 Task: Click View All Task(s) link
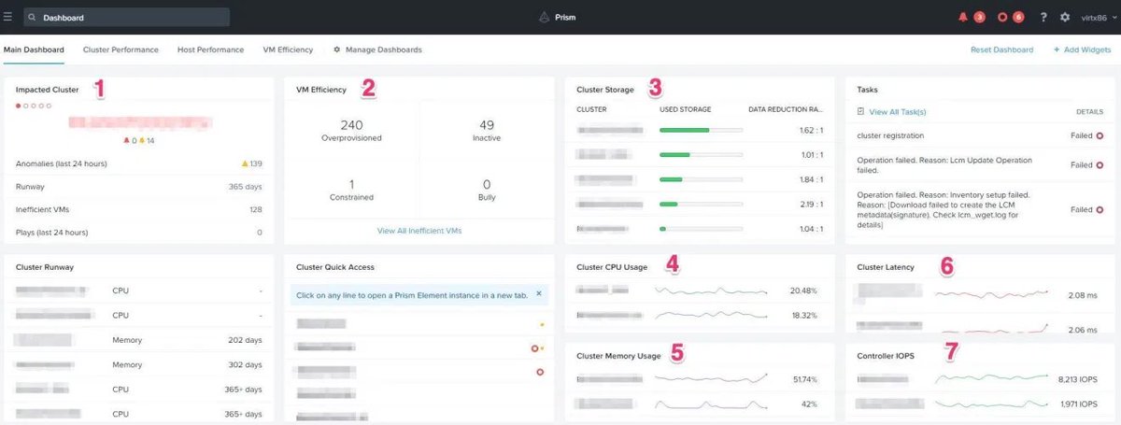(x=896, y=111)
